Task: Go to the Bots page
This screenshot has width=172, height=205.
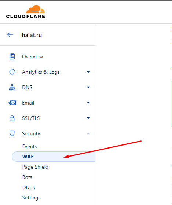Action: pos(27,177)
